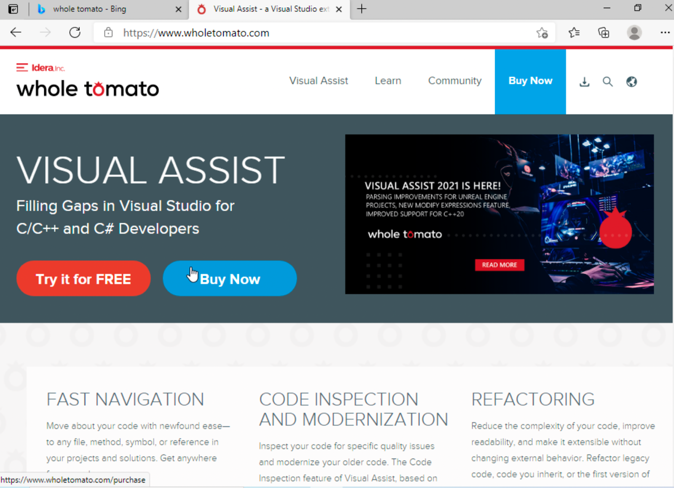Add this page to favorites
674x488 pixels.
tap(542, 33)
